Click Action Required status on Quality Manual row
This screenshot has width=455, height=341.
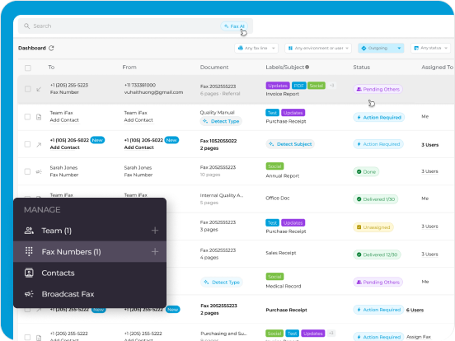click(379, 118)
